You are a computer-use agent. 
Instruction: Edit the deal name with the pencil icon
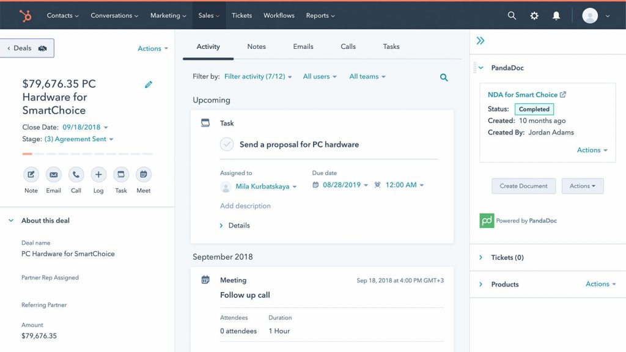148,84
